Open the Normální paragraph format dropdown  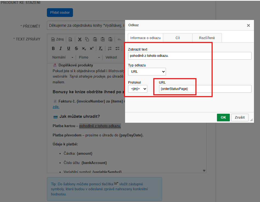[x=63, y=57]
